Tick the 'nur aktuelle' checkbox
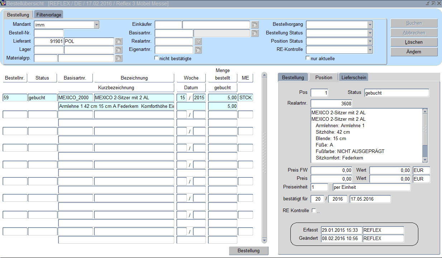The height and width of the screenshot is (258, 442). click(308, 58)
